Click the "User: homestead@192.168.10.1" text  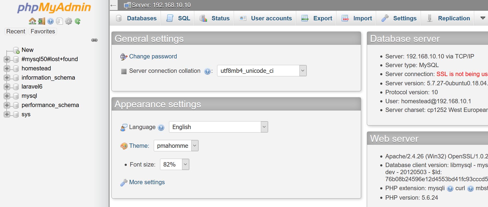428,101
